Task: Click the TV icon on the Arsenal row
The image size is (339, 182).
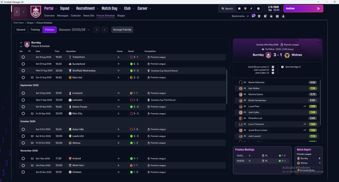Action: point(32,159)
